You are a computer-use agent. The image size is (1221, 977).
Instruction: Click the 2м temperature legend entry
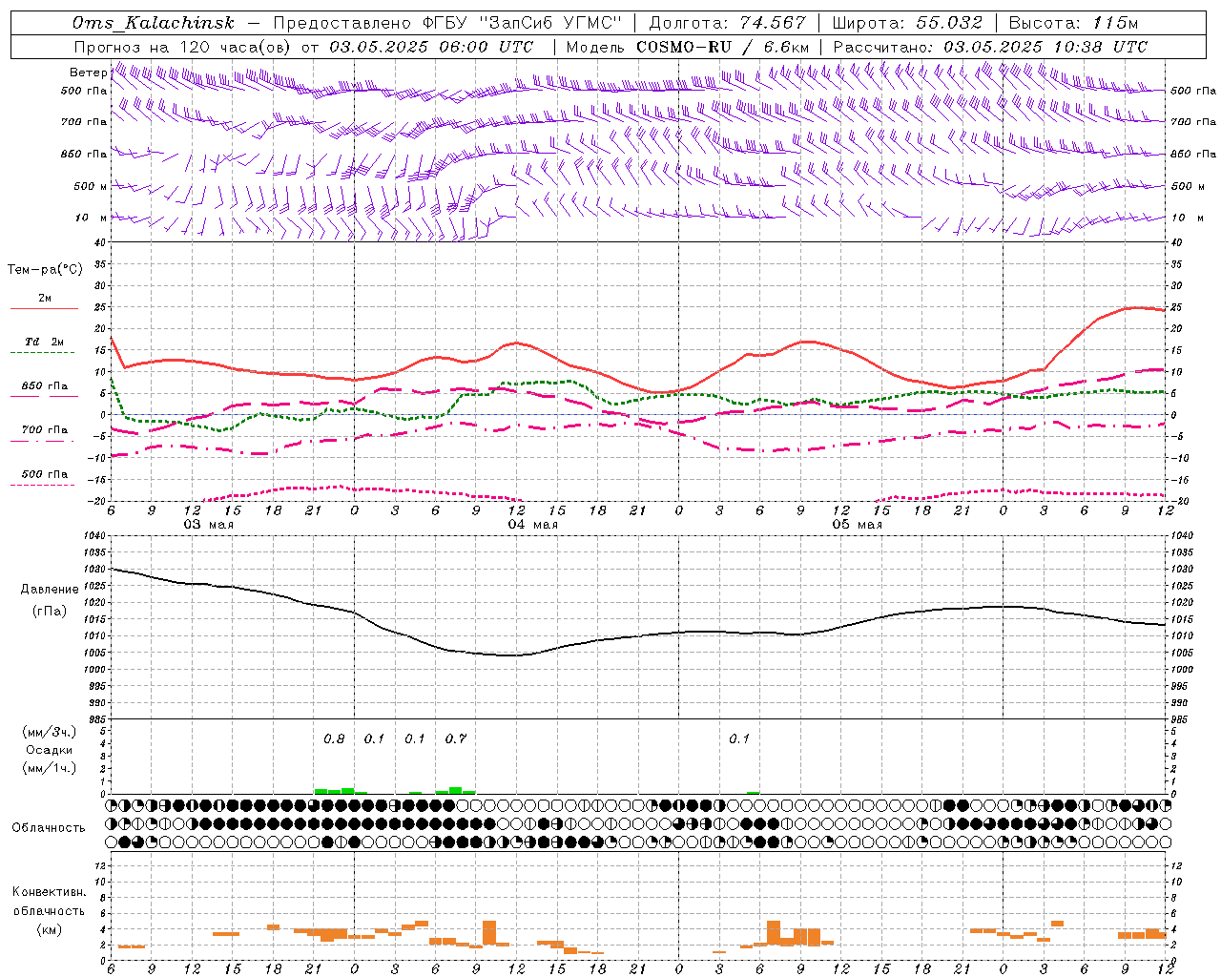(x=45, y=299)
